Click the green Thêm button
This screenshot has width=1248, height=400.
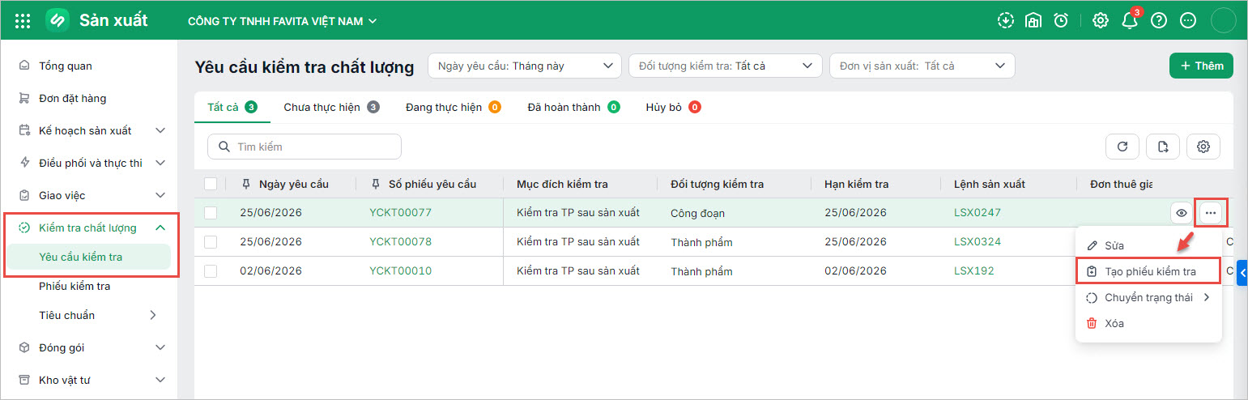tap(1201, 66)
